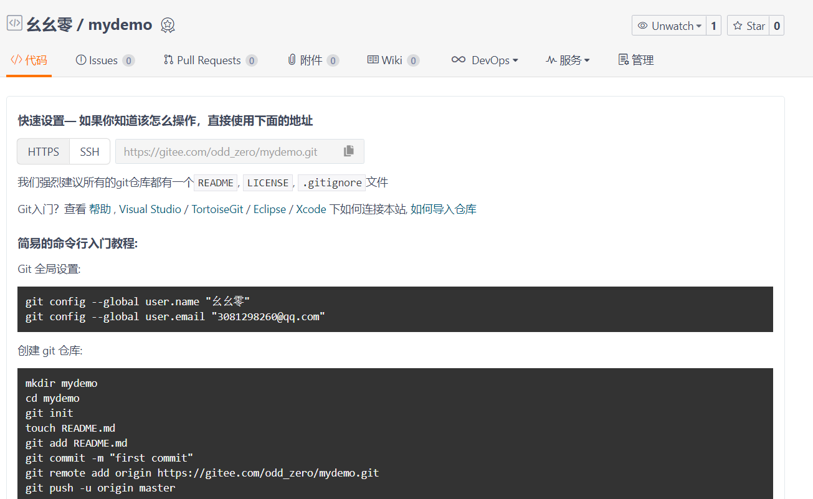Image resolution: width=813 pixels, height=499 pixels.
Task: Switch the clone protocol to SSH
Action: (89, 151)
